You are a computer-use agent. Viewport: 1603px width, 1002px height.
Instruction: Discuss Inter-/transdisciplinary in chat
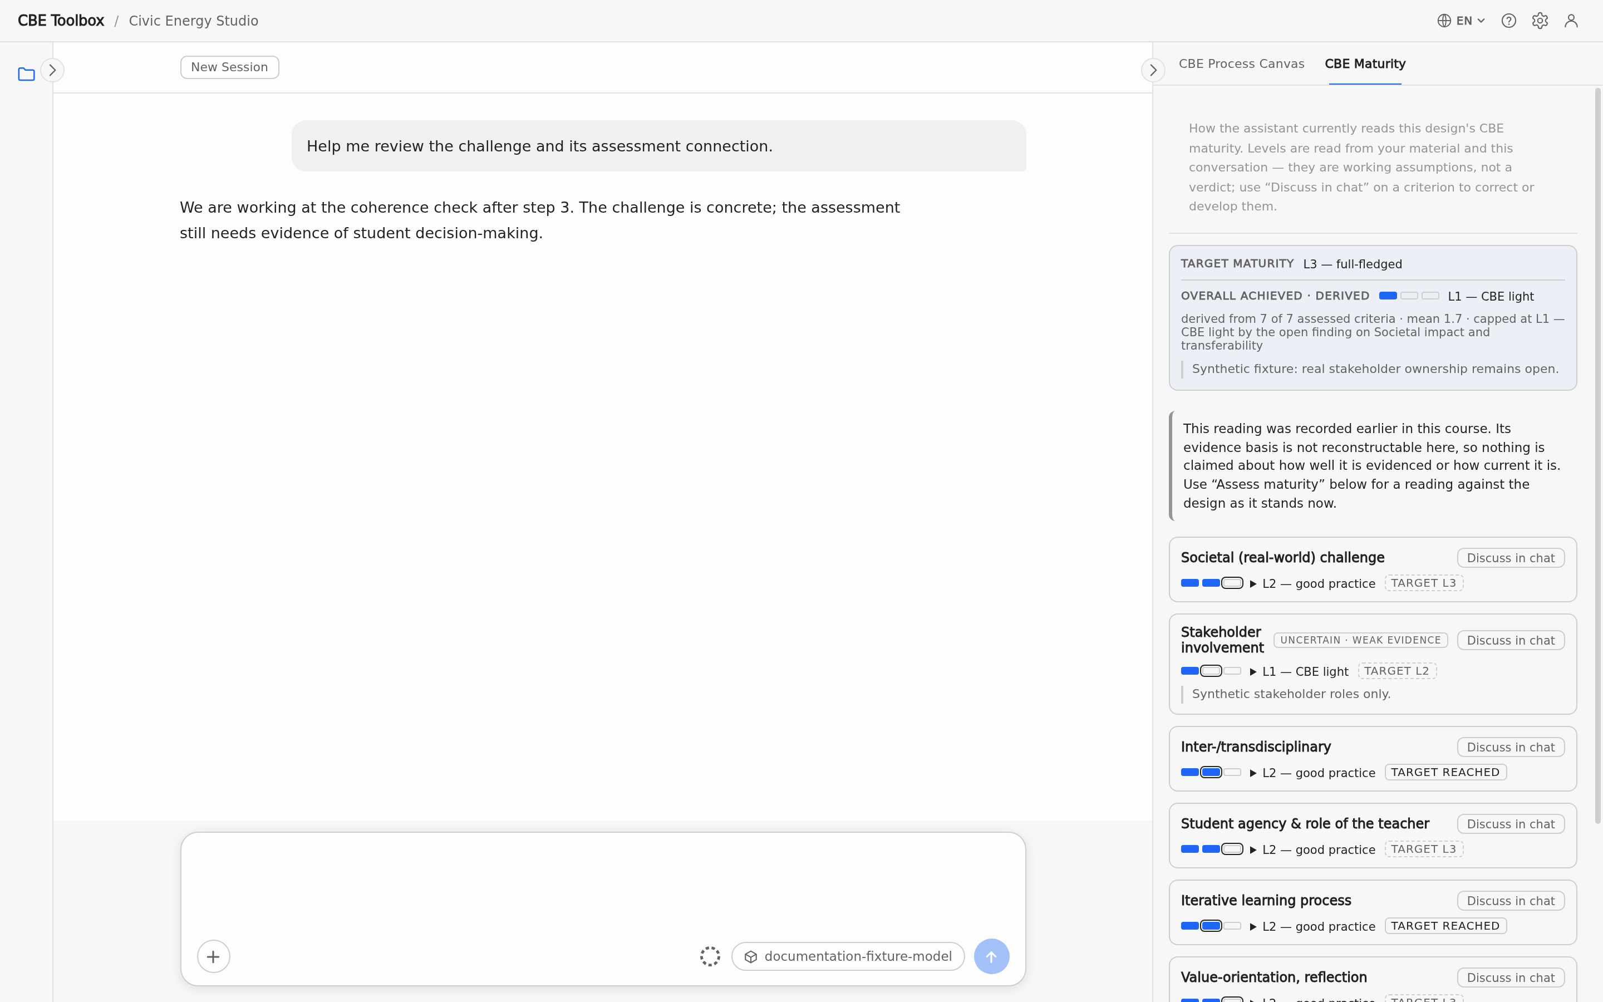(x=1510, y=747)
